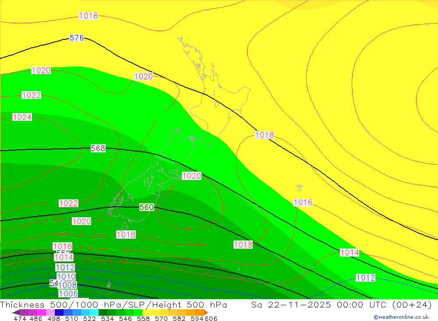438x321 pixels.
Task: Pick the cyan legend swatch
Action: point(94,312)
